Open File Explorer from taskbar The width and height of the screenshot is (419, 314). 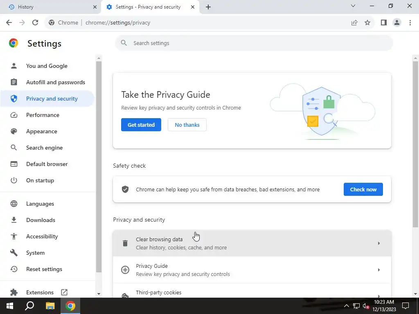[50, 306]
